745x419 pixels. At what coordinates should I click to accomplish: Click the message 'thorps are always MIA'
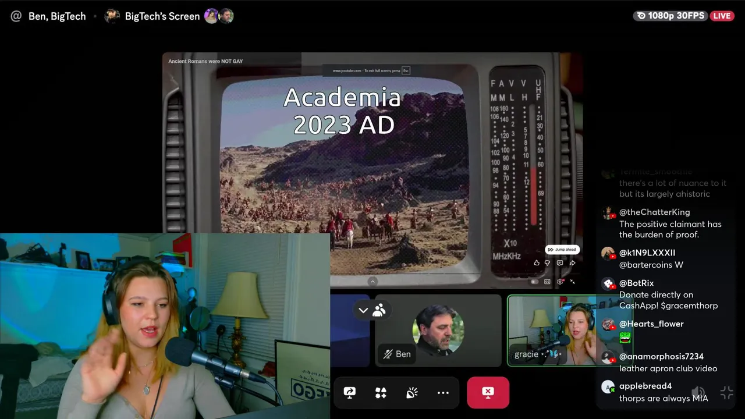tap(664, 399)
